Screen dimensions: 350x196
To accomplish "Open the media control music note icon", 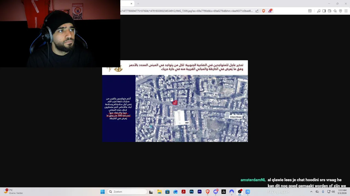I will [319, 11].
